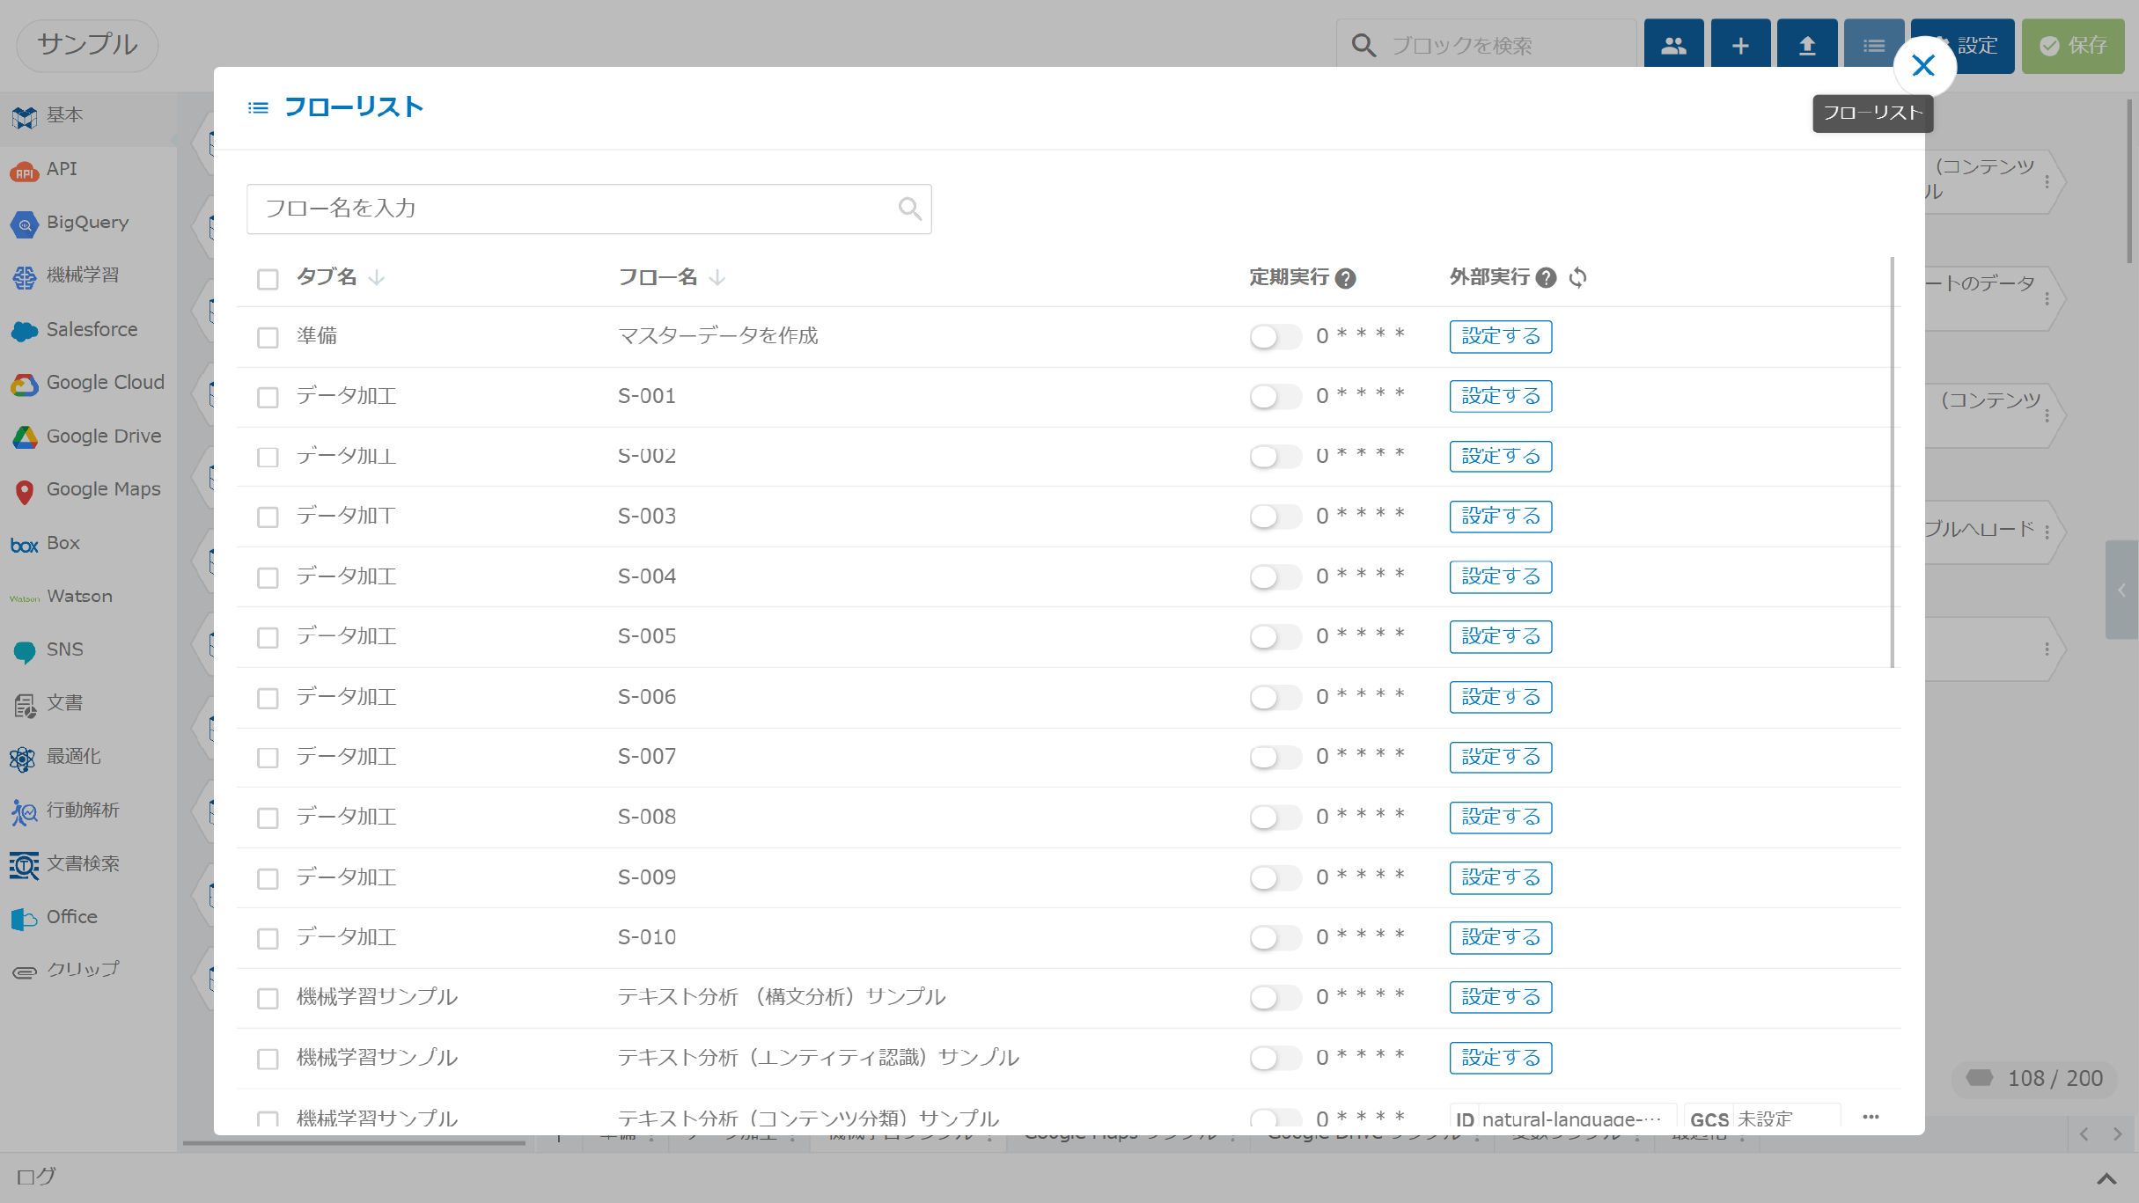Click the サンプル project name
Viewport: 2139px width, 1203px height.
[x=87, y=46]
